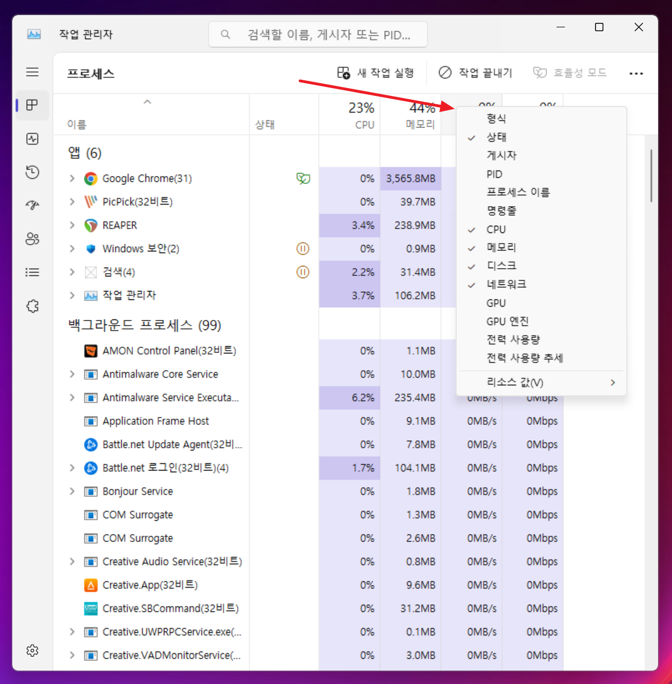
Task: Select the Processes sidebar icon
Action: (32, 105)
